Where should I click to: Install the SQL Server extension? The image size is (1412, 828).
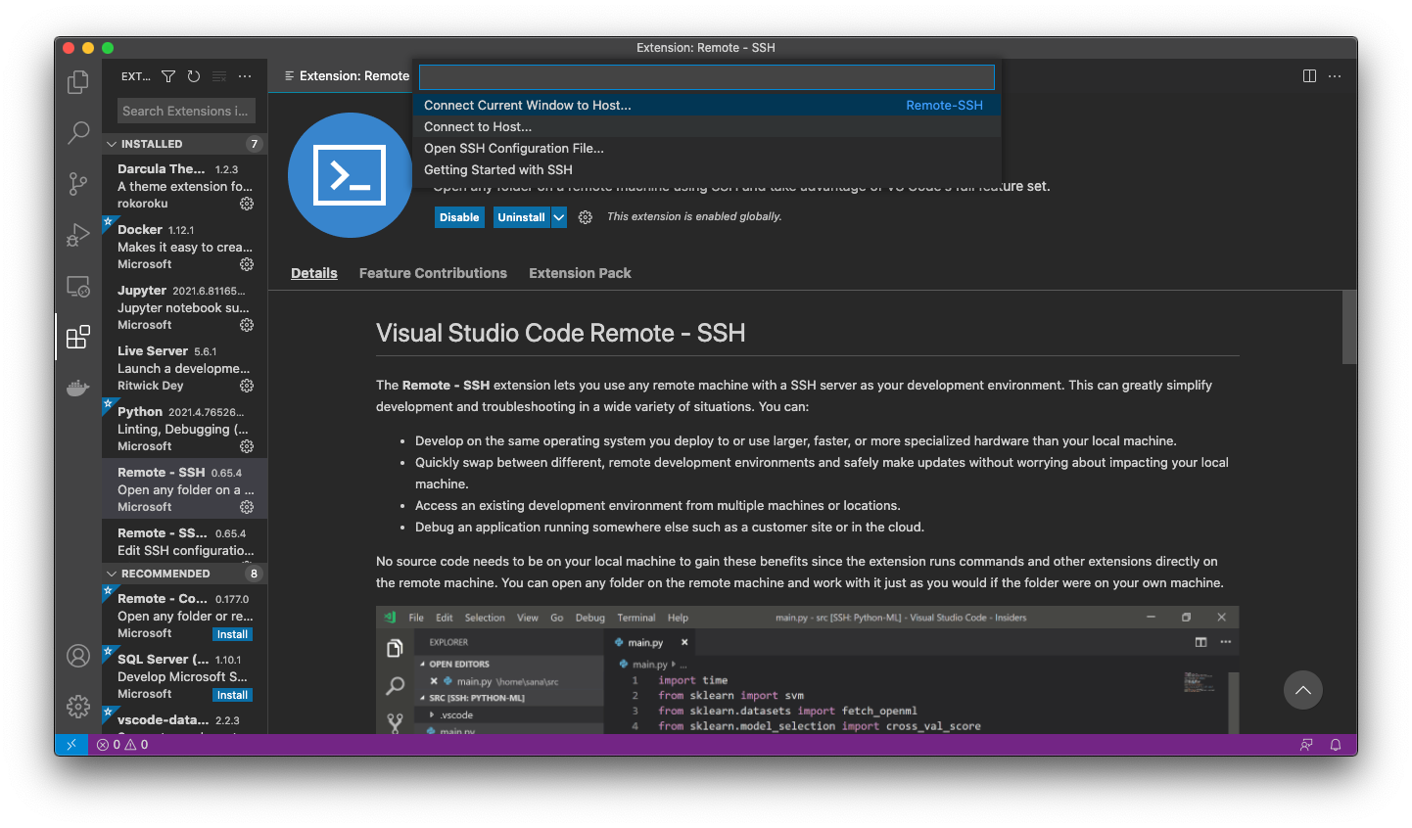pos(232,695)
